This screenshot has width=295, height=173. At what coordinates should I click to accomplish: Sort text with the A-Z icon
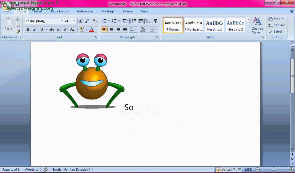pyautogui.click(x=148, y=21)
